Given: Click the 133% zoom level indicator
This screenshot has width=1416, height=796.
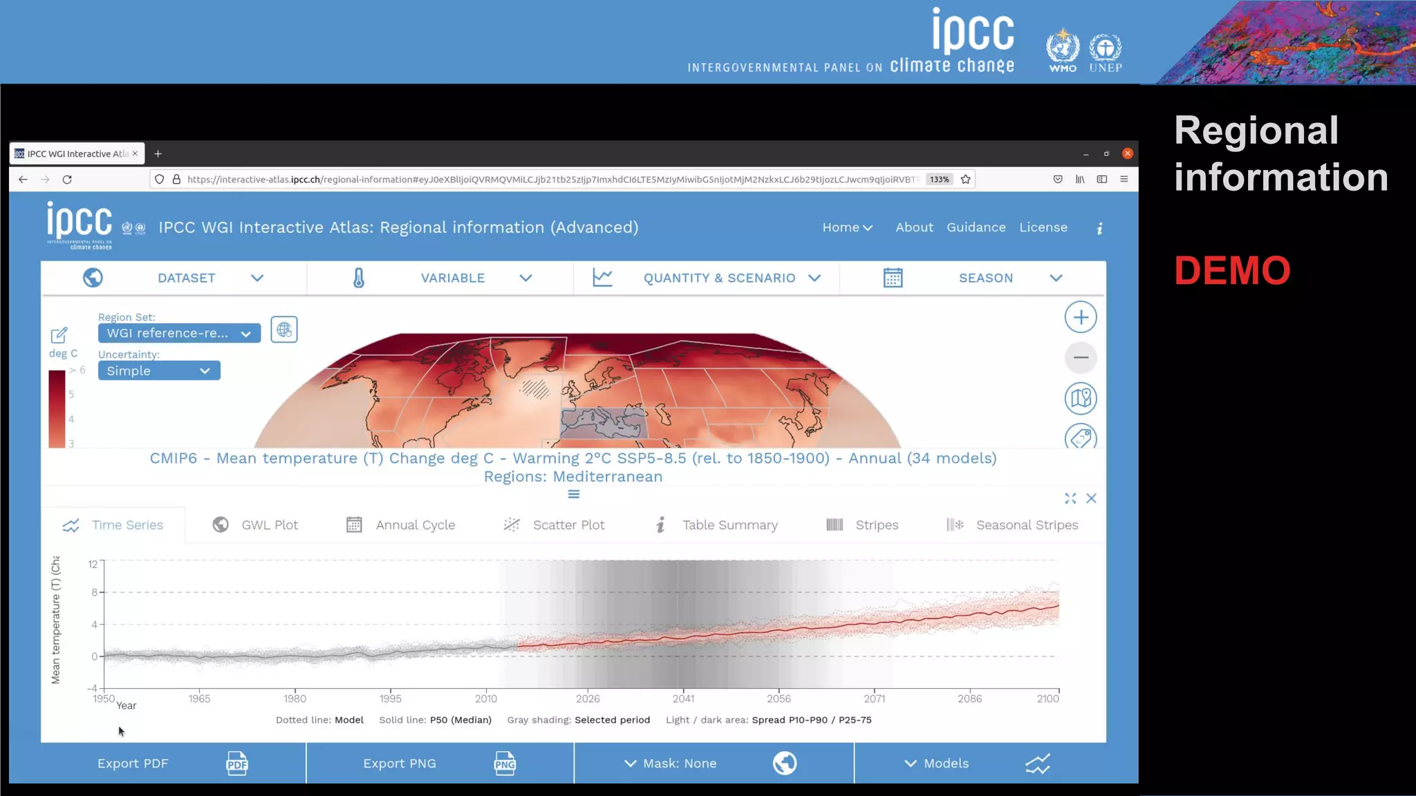Looking at the screenshot, I should click(x=939, y=180).
